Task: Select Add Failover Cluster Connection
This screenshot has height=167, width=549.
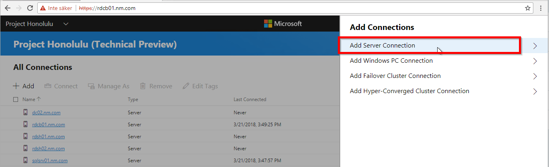Action: pyautogui.click(x=444, y=76)
